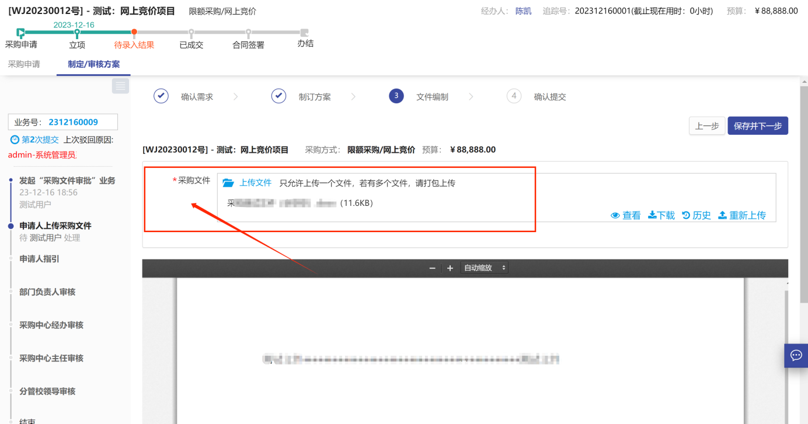The height and width of the screenshot is (424, 808).
Task: Zoom in the document with plus button
Action: (x=450, y=268)
